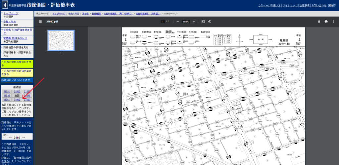Open adjoining map 31031
This screenshot has height=165, width=339.
[x=7, y=91]
